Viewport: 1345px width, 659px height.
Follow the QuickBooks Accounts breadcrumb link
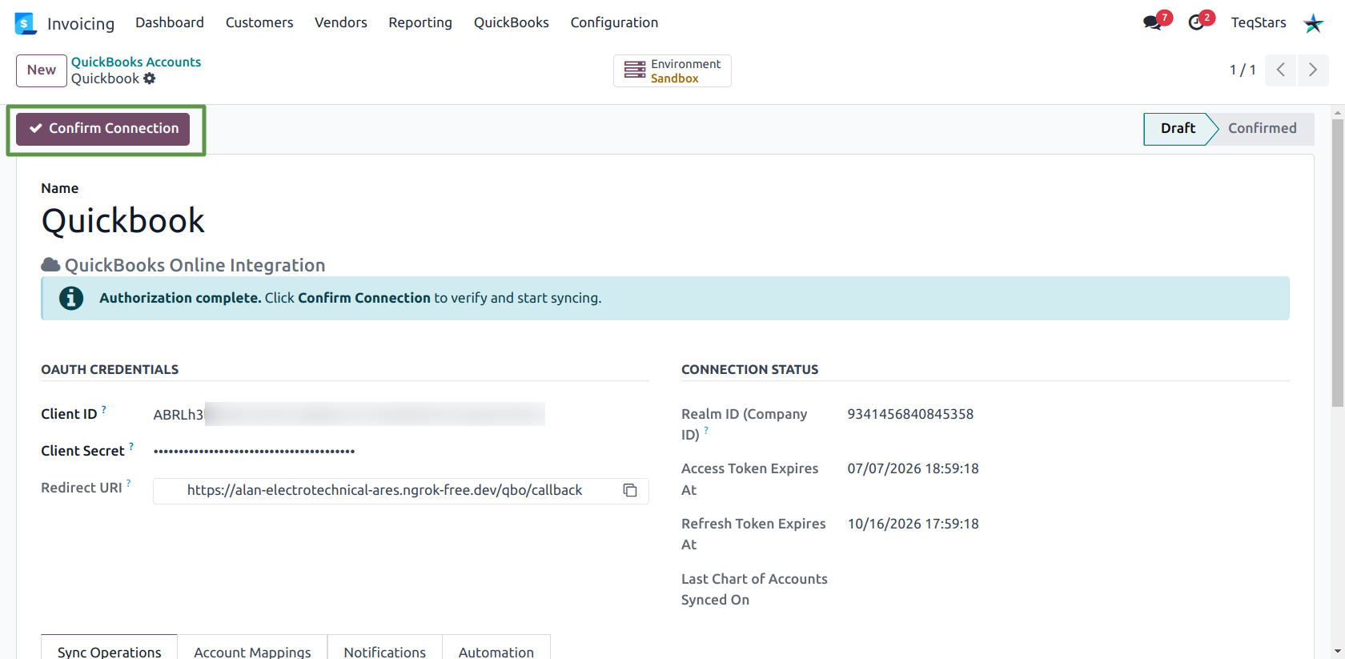coord(136,62)
